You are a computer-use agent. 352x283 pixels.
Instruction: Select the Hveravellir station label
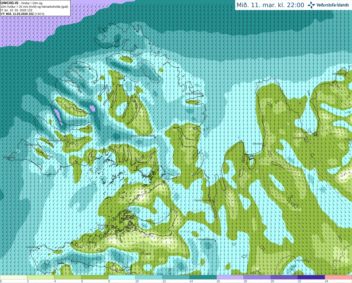302,260
